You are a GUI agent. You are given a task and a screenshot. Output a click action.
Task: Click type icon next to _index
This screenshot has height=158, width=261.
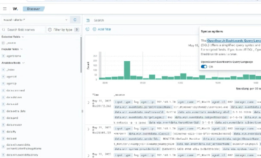[x=3, y=70]
